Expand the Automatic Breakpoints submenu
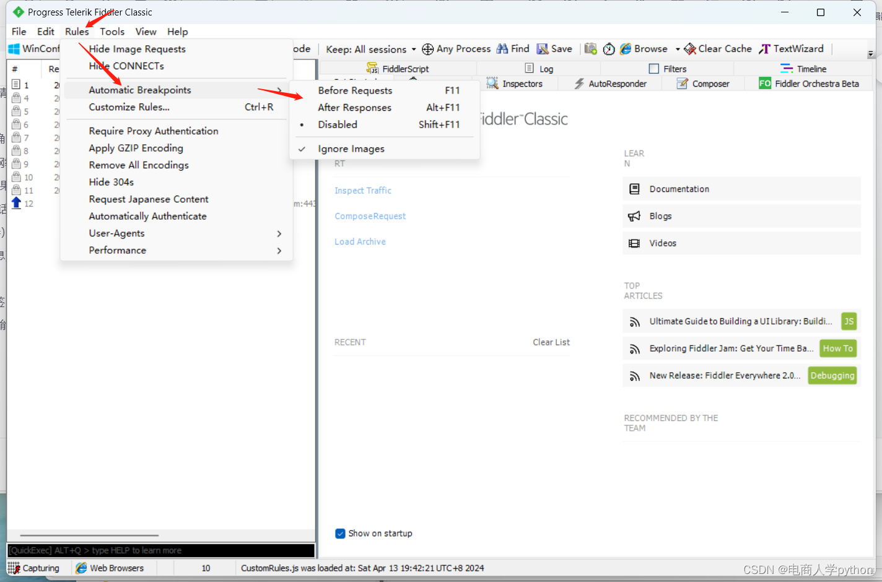The image size is (882, 582). point(177,90)
